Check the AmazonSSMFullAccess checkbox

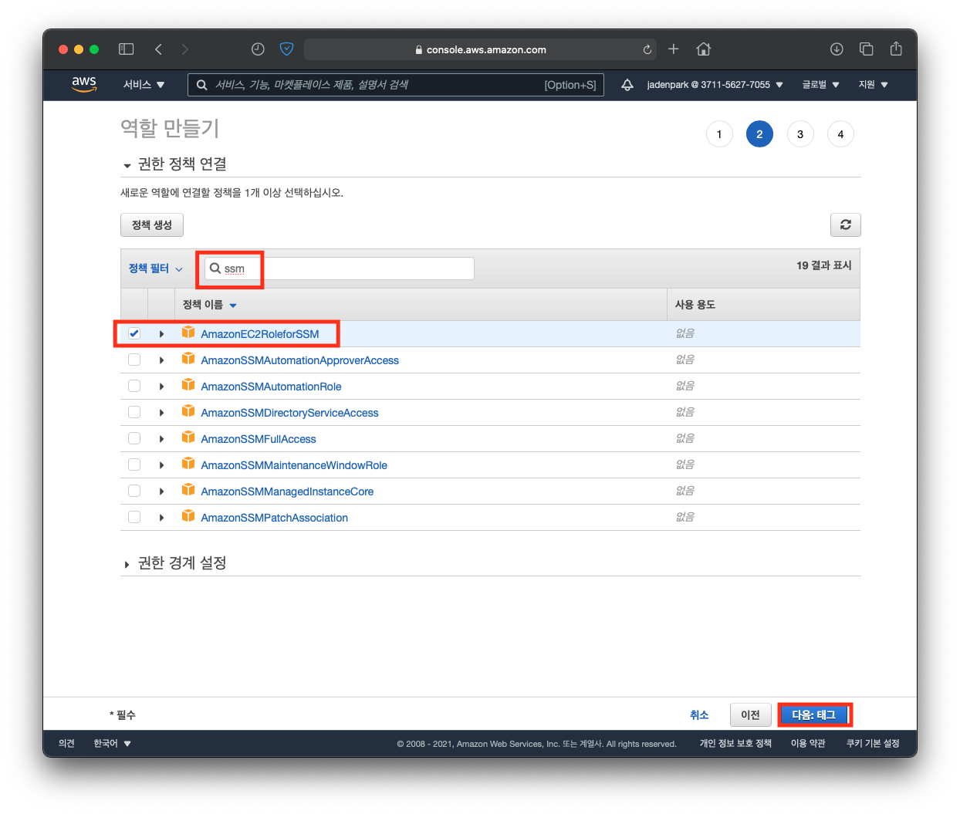click(x=134, y=438)
